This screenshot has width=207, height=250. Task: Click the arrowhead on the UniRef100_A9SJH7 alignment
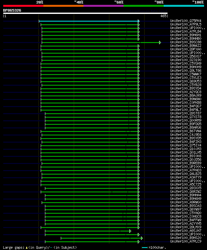pos(130,231)
